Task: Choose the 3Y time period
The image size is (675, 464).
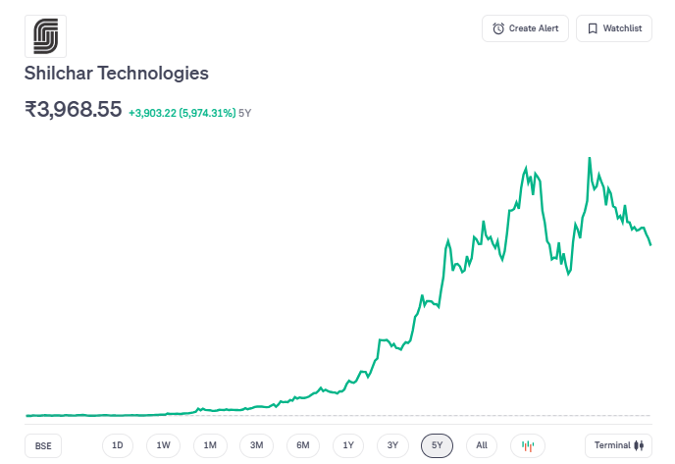Action: (392, 445)
